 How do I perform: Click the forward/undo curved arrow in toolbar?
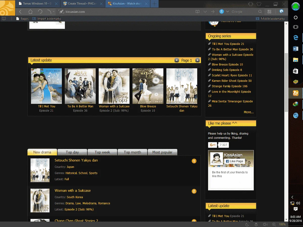point(49,12)
